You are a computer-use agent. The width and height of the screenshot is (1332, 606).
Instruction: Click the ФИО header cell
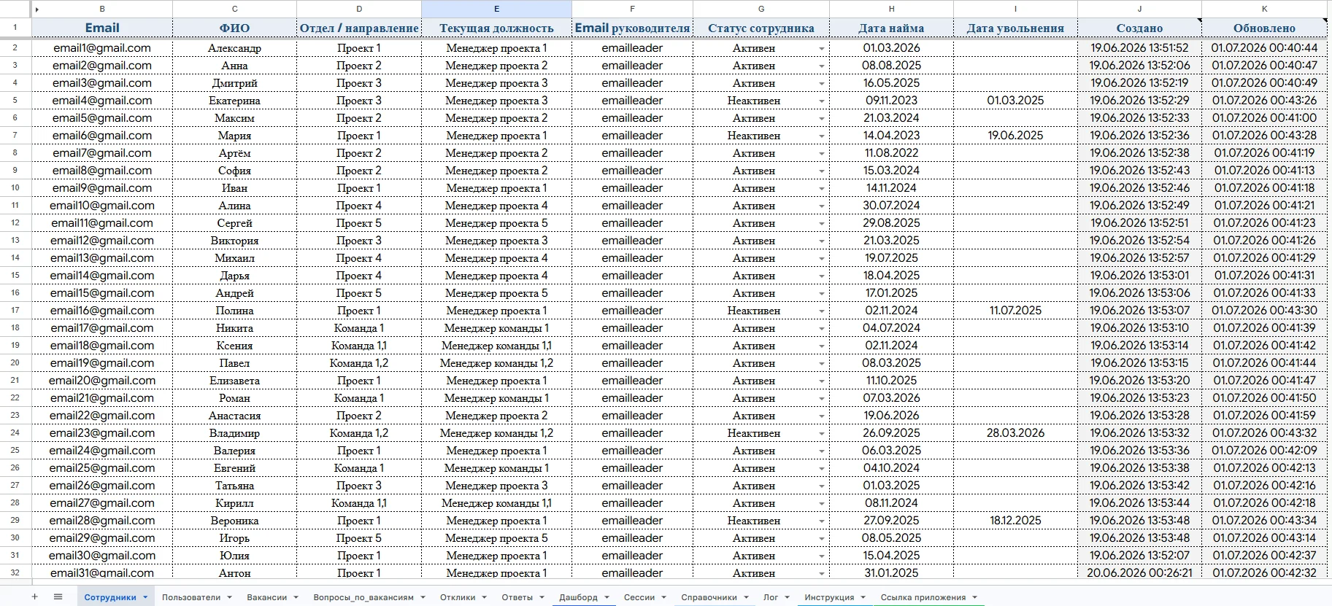pyautogui.click(x=234, y=28)
